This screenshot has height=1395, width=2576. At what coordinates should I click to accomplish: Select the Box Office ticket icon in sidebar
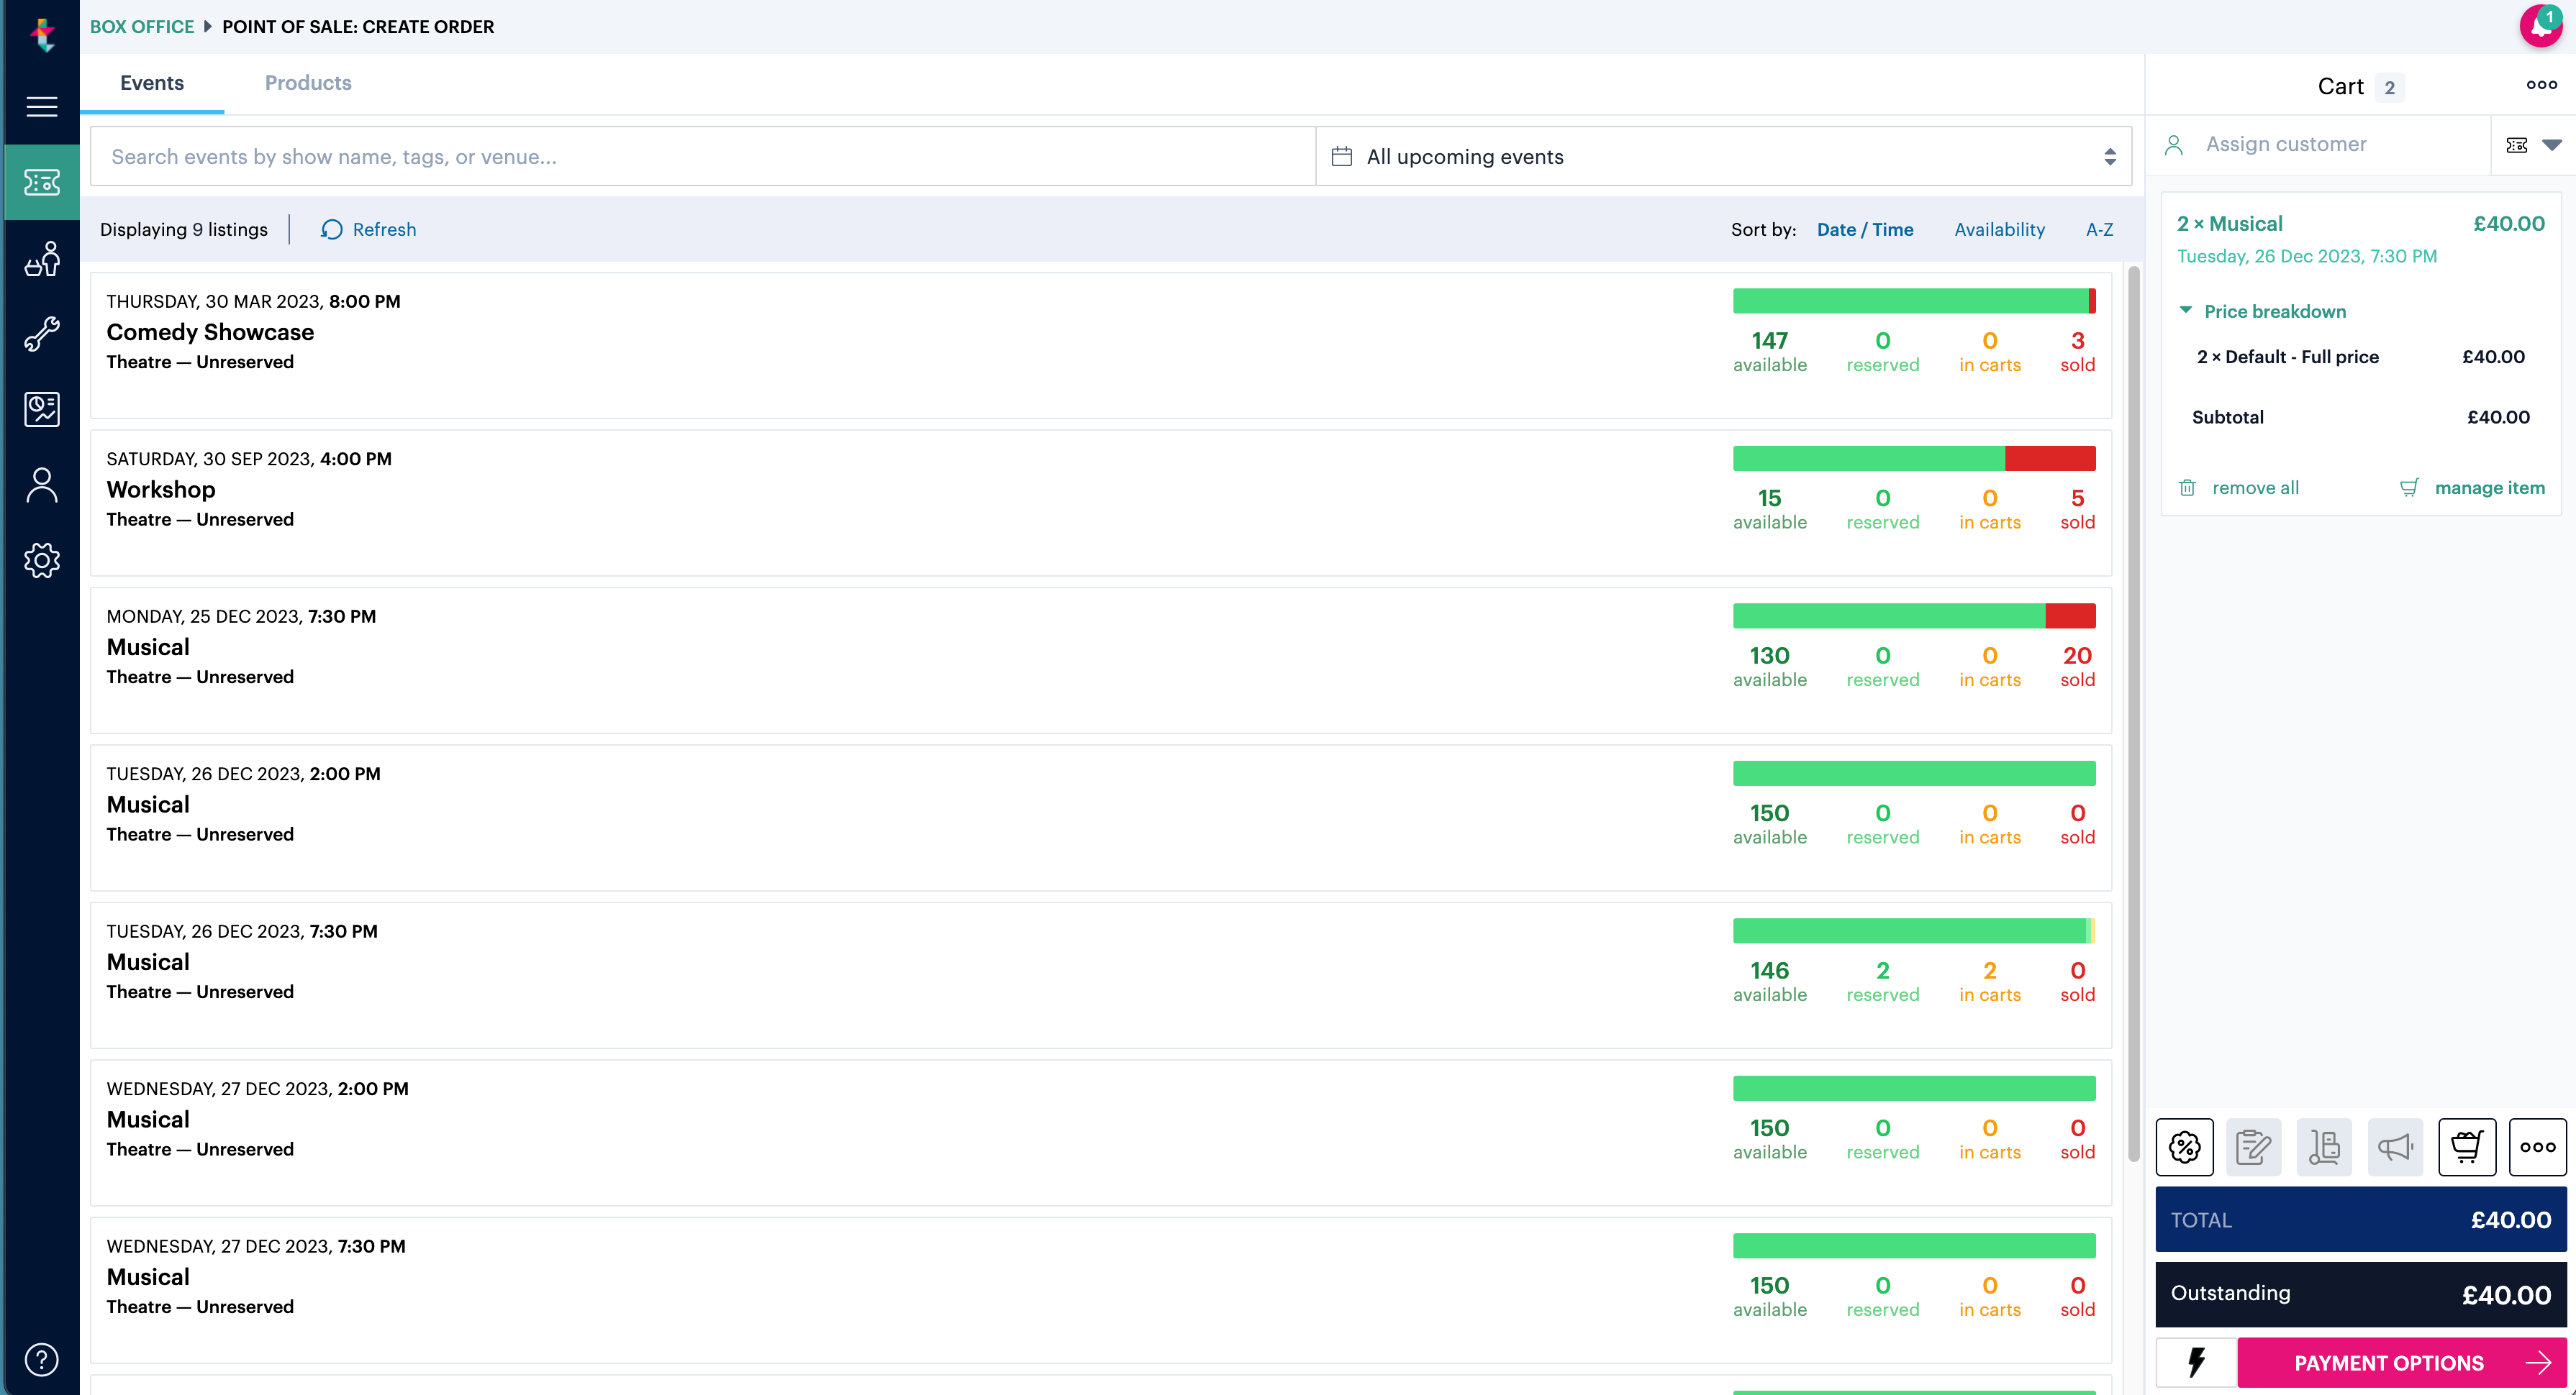[x=41, y=182]
